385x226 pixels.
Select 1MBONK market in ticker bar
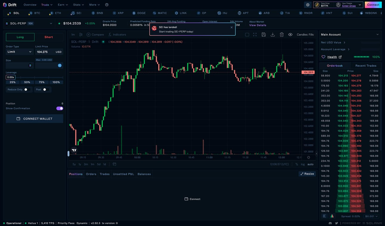(368, 13)
